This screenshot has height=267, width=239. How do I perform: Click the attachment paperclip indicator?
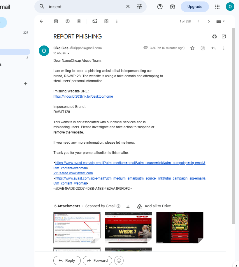(145, 48)
